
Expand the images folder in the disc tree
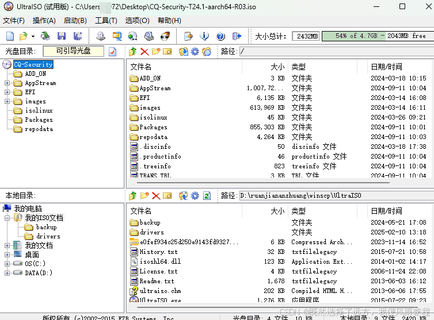[x=7, y=102]
